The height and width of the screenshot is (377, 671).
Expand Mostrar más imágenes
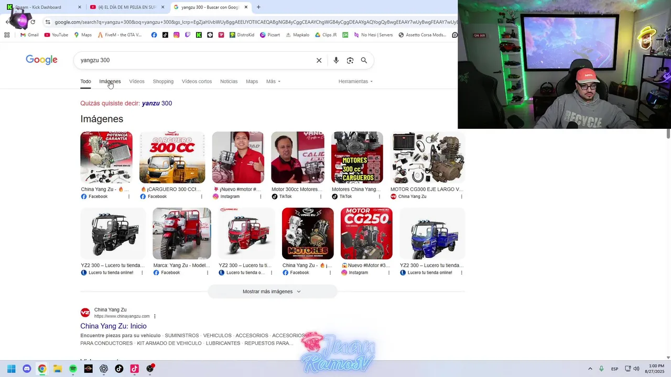pyautogui.click(x=272, y=292)
